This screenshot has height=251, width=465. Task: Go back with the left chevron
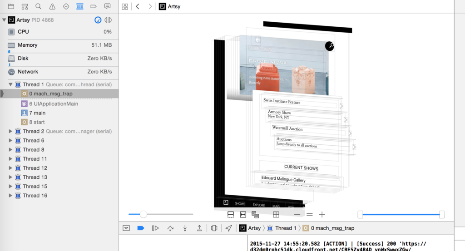tap(138, 6)
